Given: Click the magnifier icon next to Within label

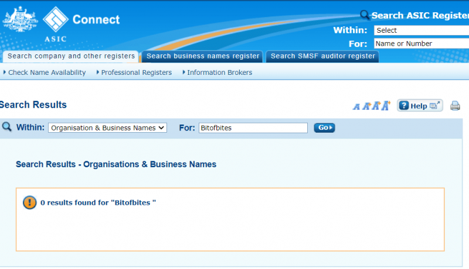Looking at the screenshot, I should tap(6, 127).
